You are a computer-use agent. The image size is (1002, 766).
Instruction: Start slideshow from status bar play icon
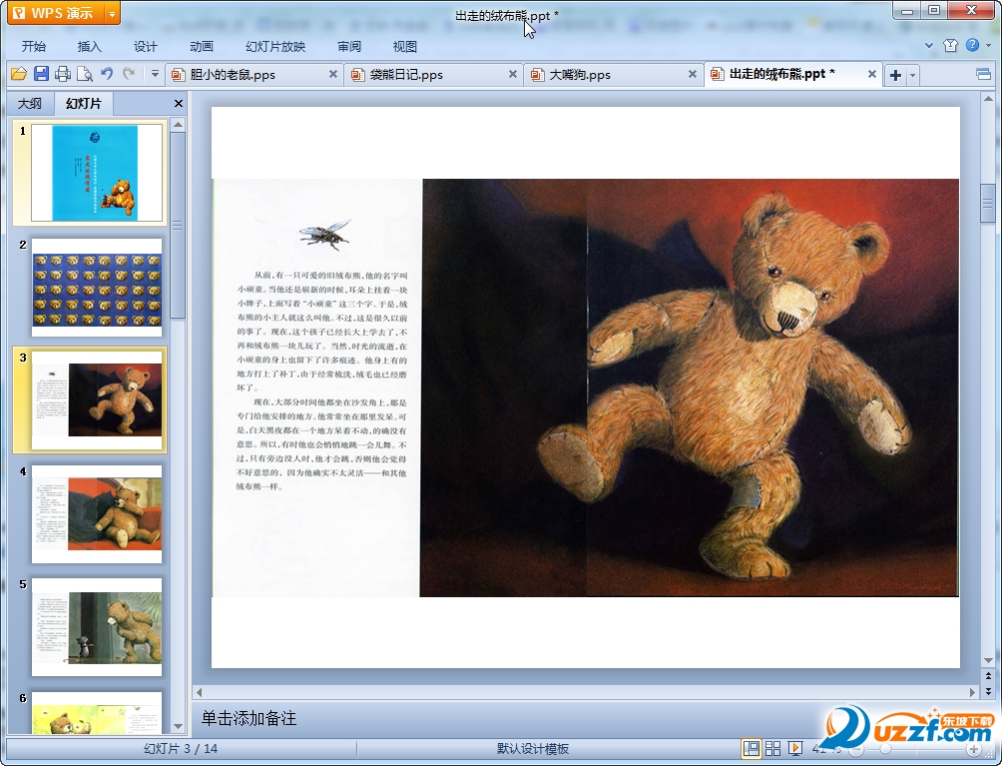tap(795, 748)
